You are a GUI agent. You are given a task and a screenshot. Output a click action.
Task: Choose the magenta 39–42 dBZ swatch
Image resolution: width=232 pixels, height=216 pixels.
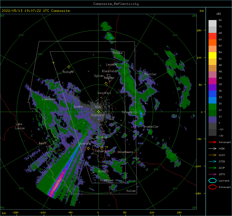pos(212,81)
